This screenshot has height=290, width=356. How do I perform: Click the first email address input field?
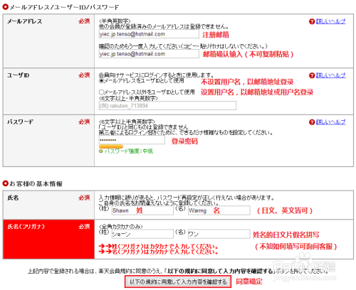click(x=149, y=34)
